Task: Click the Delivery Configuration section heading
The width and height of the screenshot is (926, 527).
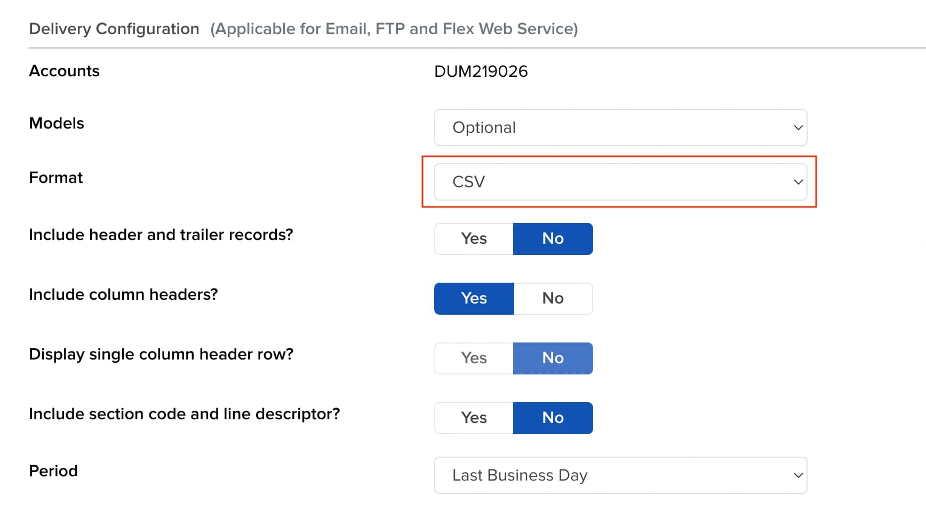Action: (114, 29)
